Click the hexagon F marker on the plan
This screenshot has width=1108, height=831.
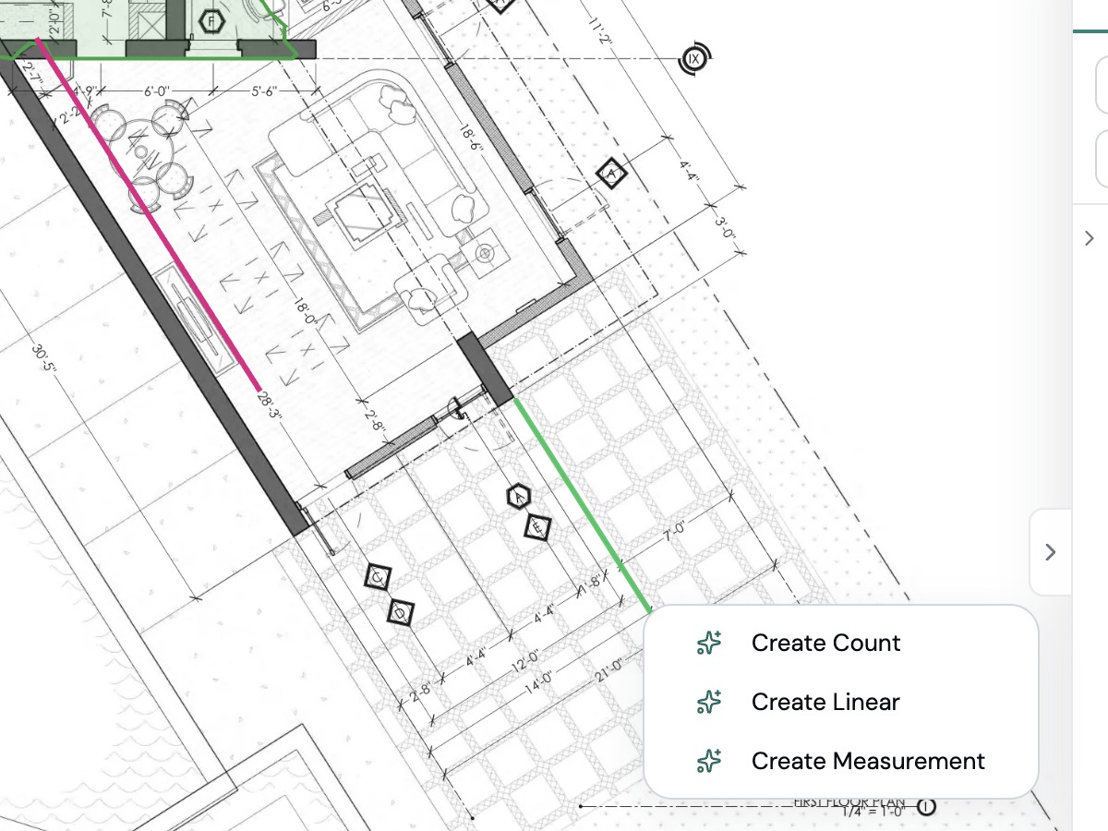[x=212, y=19]
